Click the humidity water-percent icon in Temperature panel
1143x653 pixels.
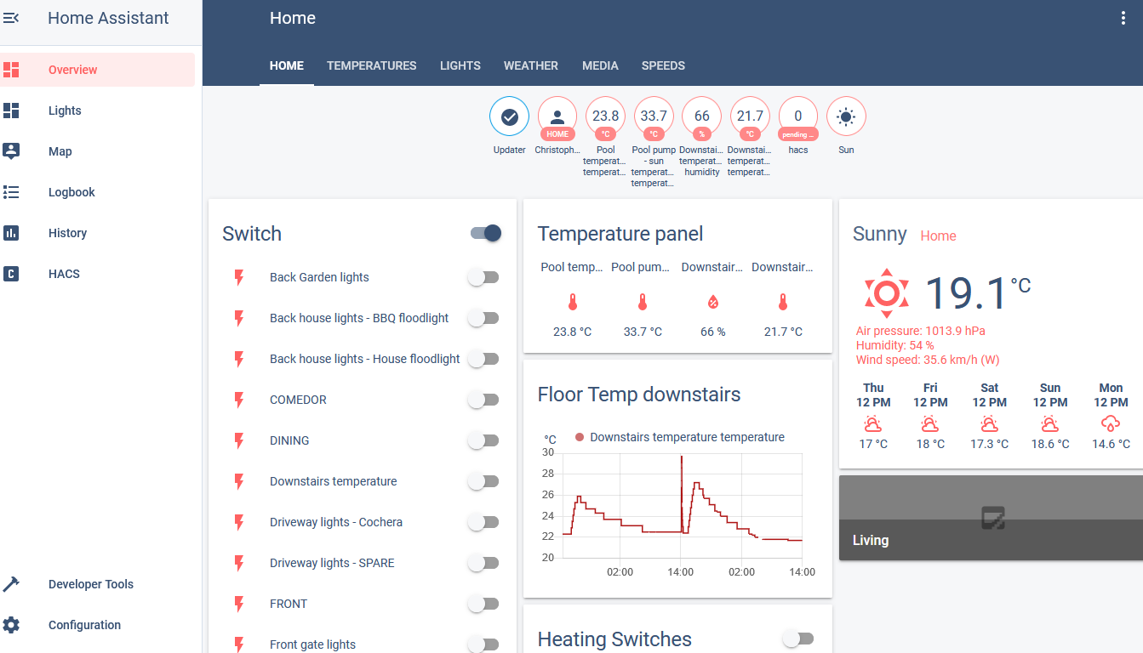coord(712,302)
